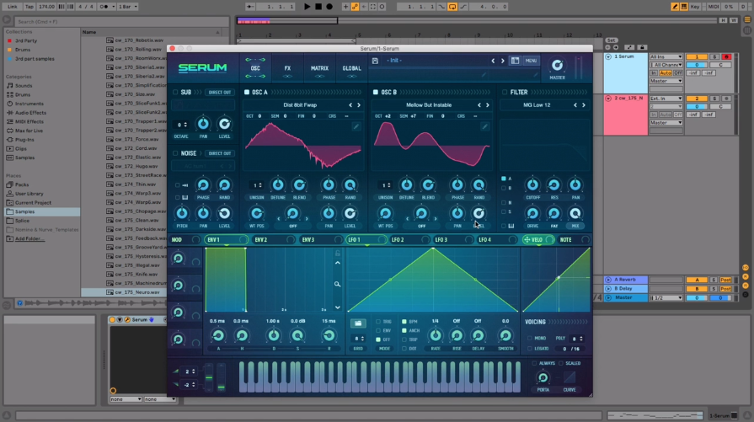This screenshot has width=754, height=422.
Task: Open the 1 Bar quantization dropdown
Action: tap(127, 7)
